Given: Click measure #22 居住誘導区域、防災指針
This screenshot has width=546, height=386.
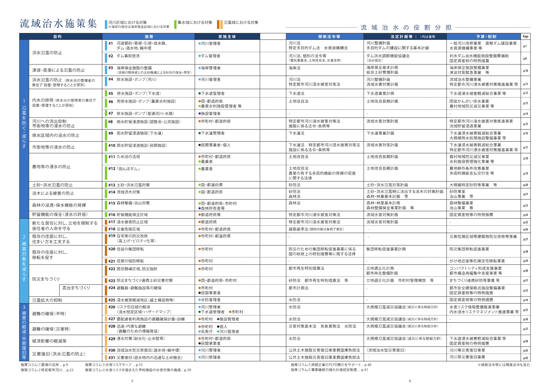Looking at the screenshot, I should [133, 269].
